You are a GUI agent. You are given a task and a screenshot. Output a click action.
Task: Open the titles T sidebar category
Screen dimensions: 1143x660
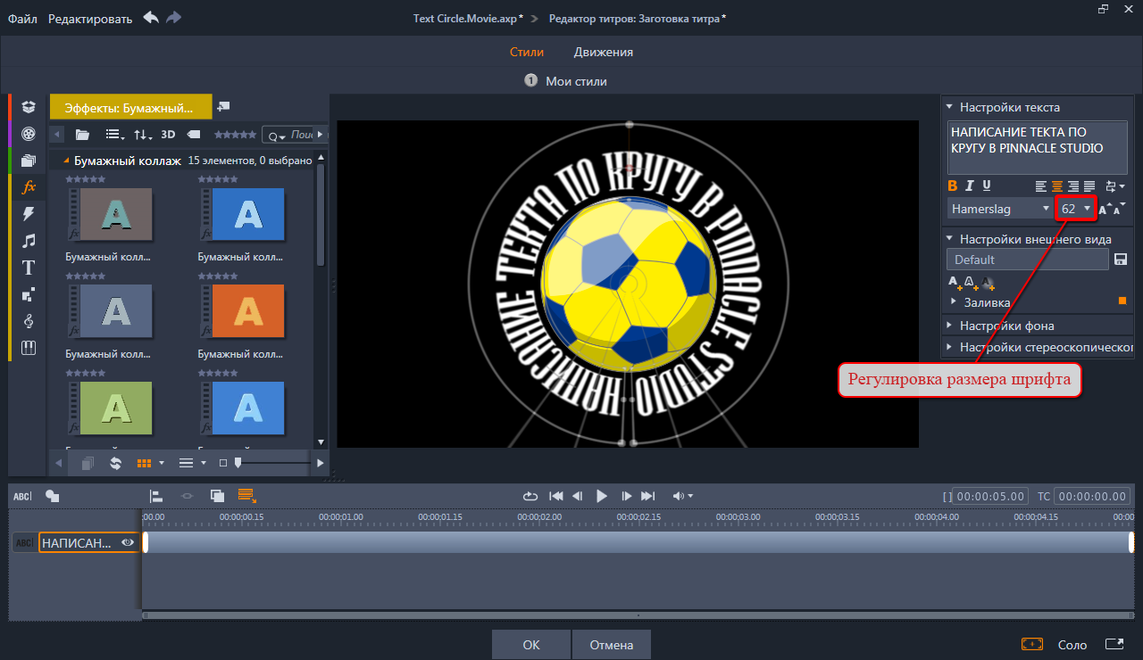(29, 267)
